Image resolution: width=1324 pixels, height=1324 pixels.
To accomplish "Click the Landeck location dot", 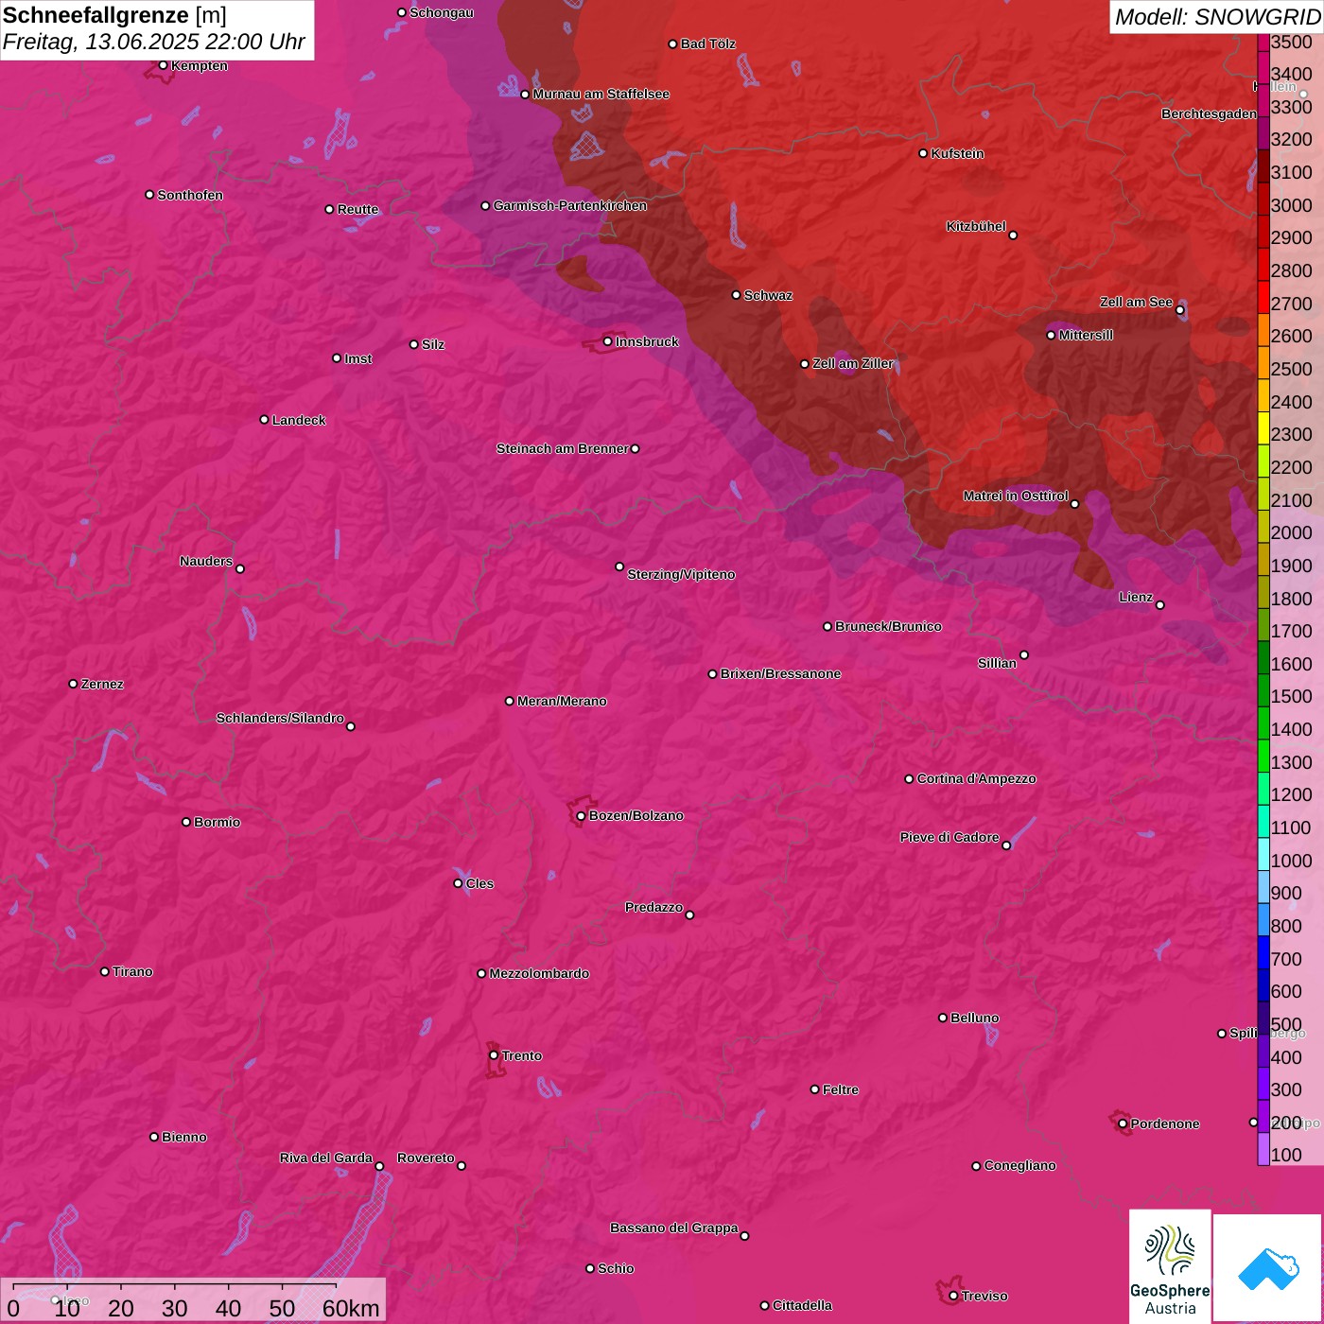I will (264, 420).
